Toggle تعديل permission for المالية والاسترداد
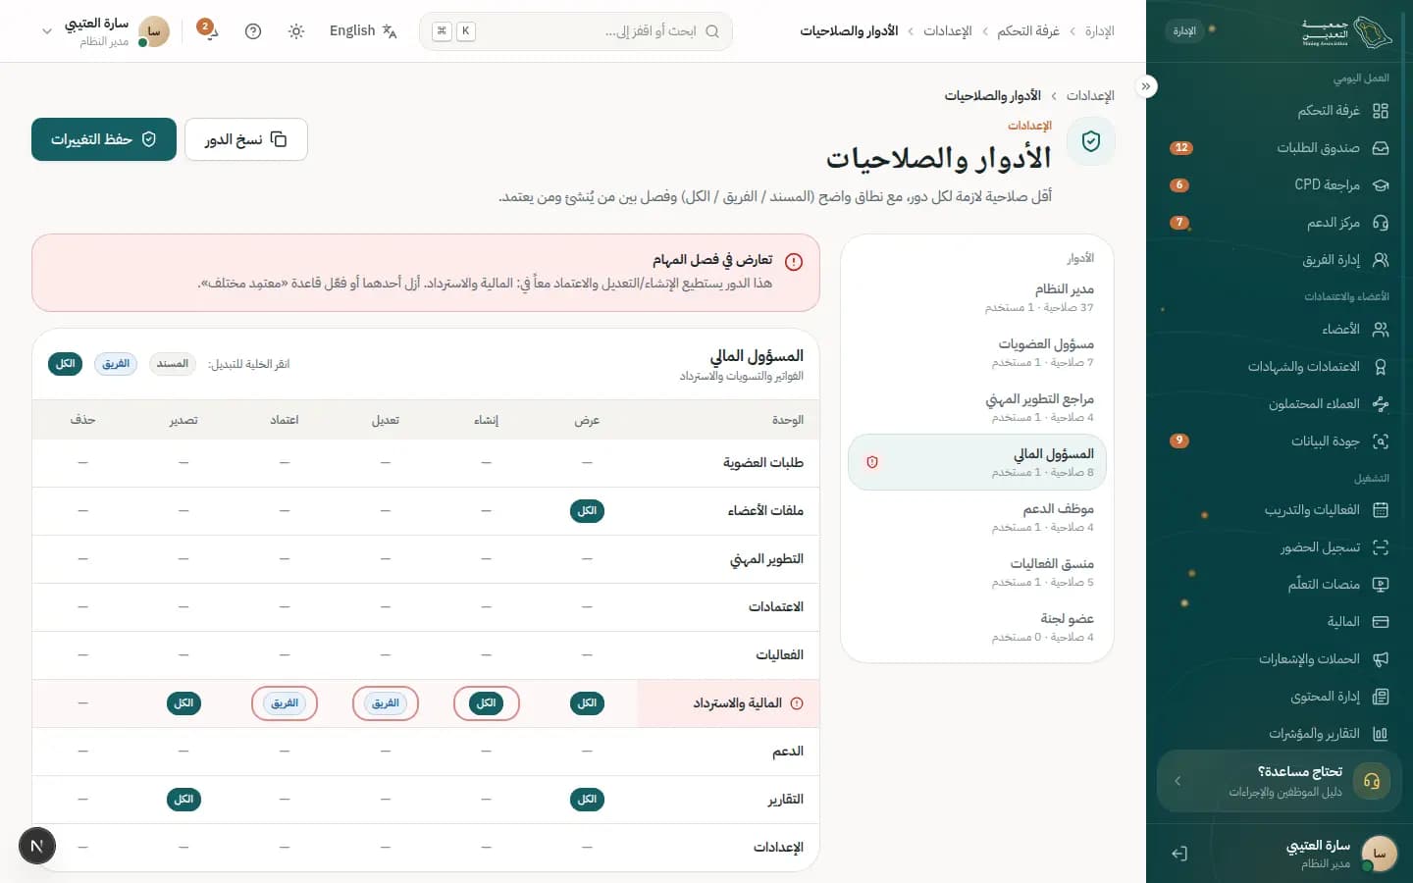 tap(386, 703)
